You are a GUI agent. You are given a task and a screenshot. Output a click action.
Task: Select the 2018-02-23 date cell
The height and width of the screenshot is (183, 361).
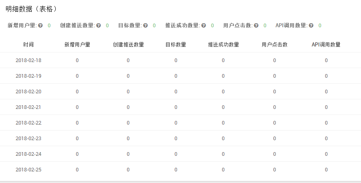pos(28,139)
